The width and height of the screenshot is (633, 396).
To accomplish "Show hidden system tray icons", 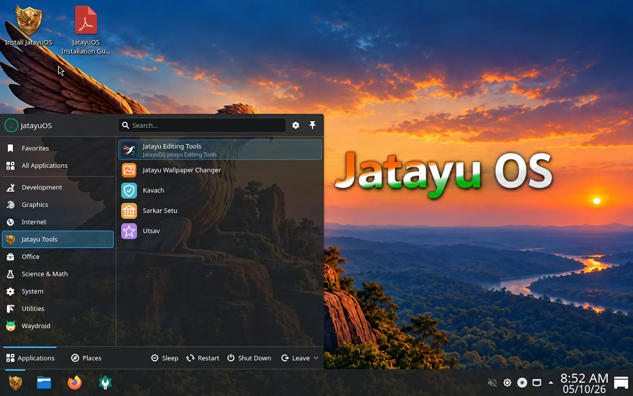I will tap(551, 383).
